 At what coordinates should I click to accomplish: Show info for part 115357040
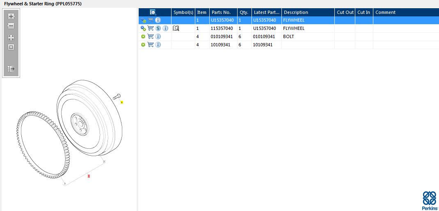click(165, 28)
